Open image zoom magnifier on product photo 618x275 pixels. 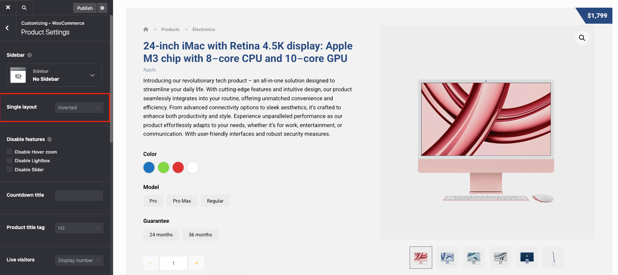(x=582, y=38)
